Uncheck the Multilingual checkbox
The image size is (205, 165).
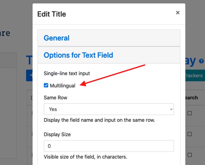tap(46, 86)
